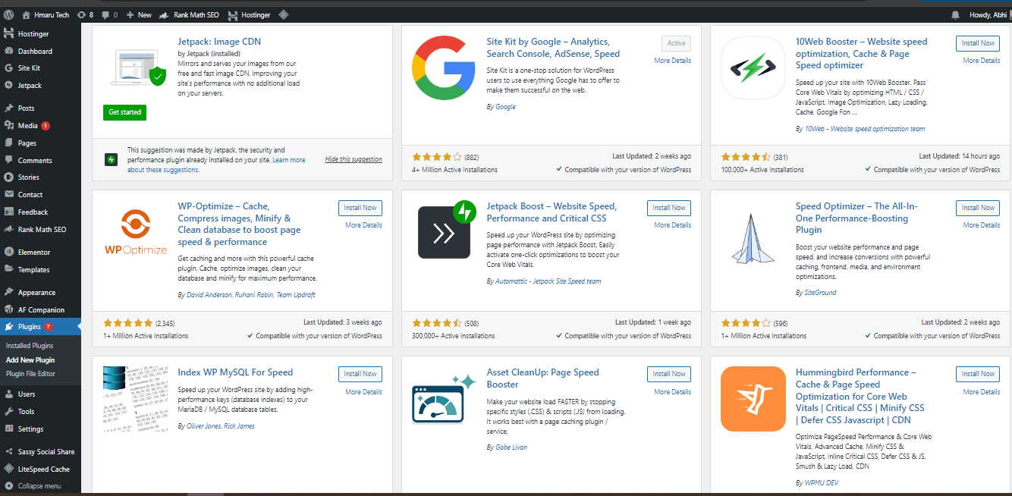Open Rank Math SEO in sidebar
Viewport: 1012px width, 496px height.
click(x=40, y=230)
